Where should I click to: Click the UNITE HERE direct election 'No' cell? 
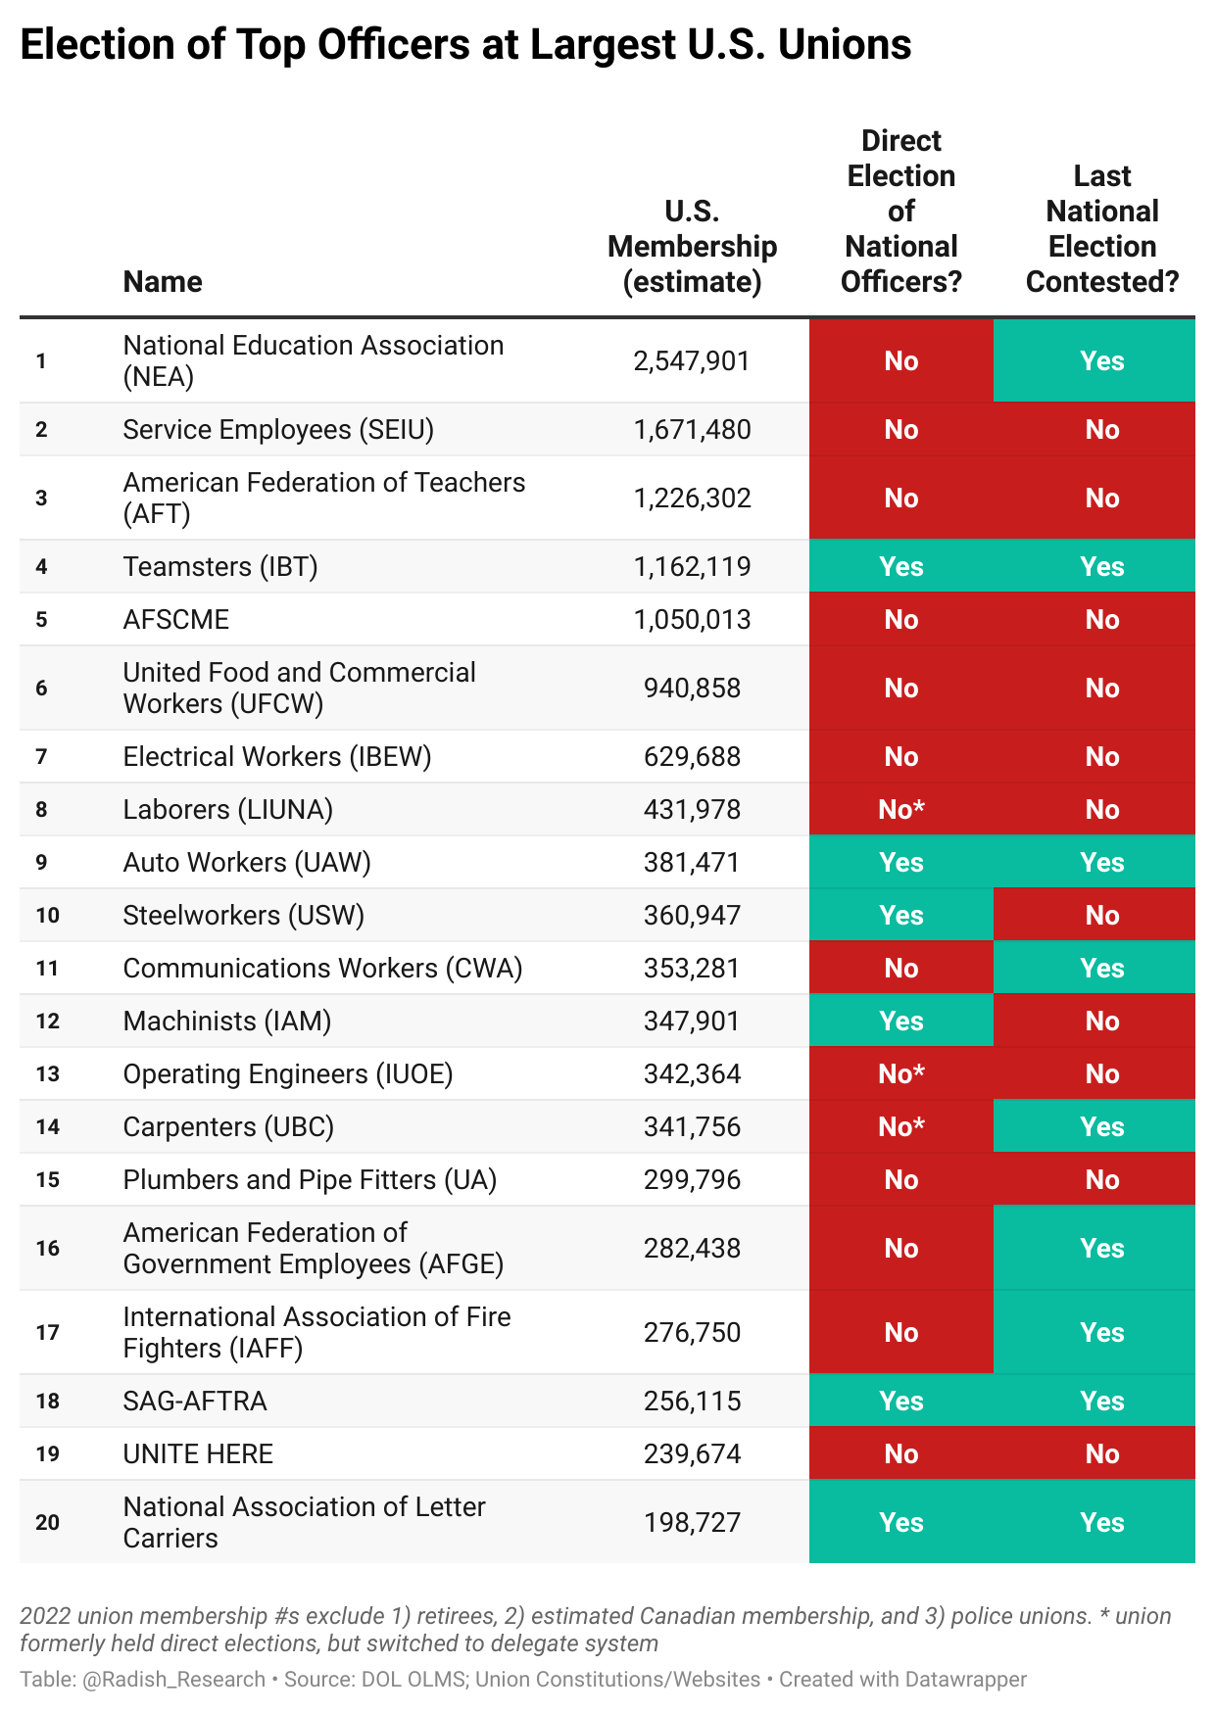(901, 1453)
